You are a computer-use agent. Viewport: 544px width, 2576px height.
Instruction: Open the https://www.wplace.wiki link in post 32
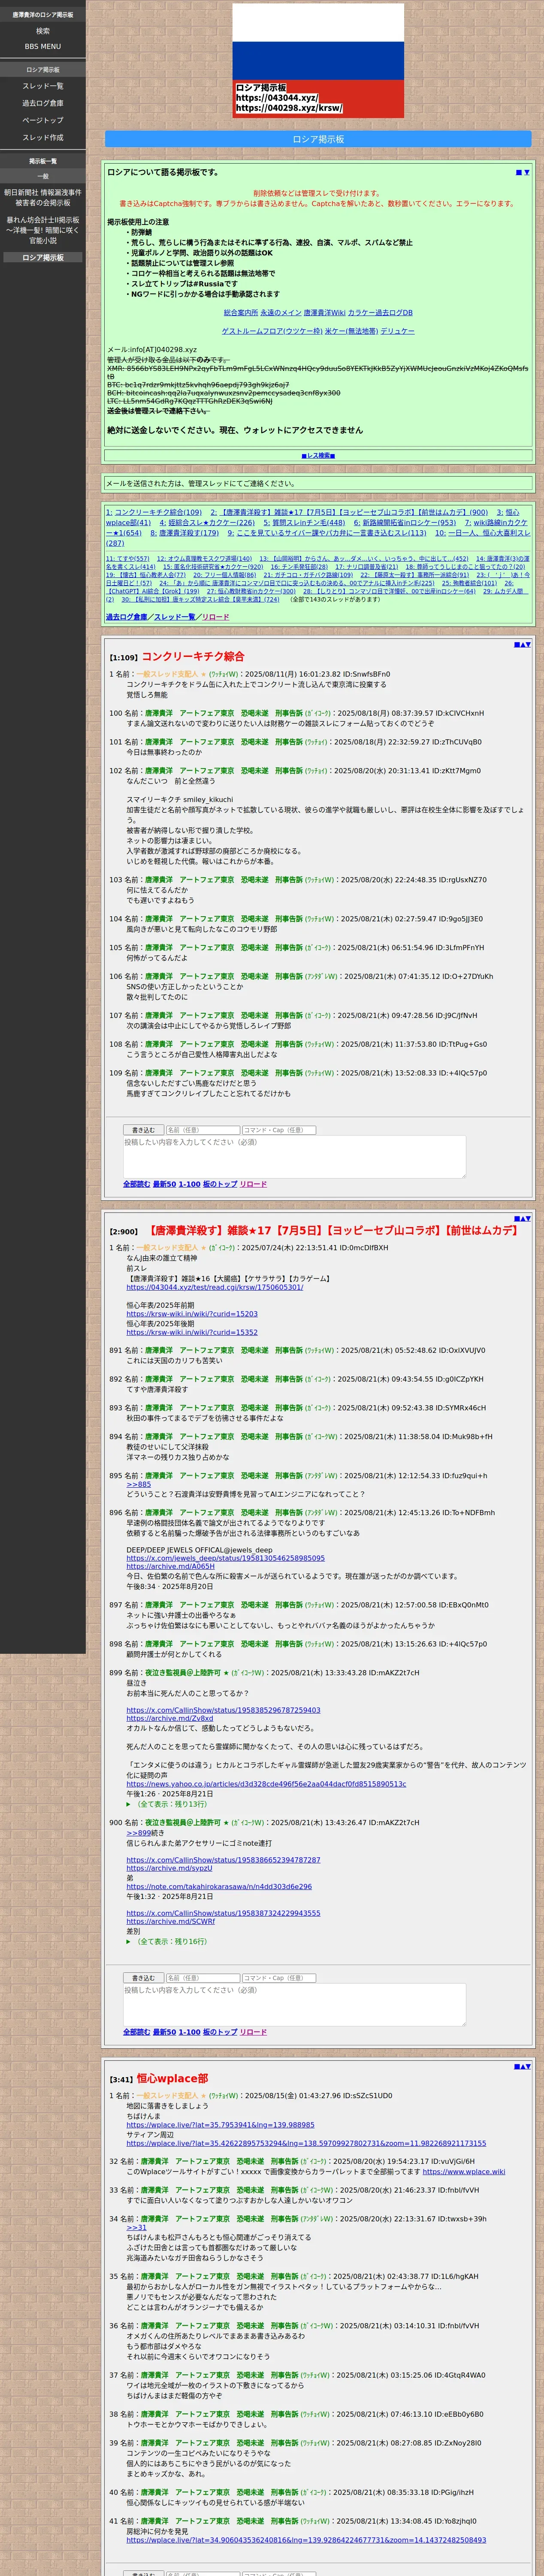[x=464, y=2172]
